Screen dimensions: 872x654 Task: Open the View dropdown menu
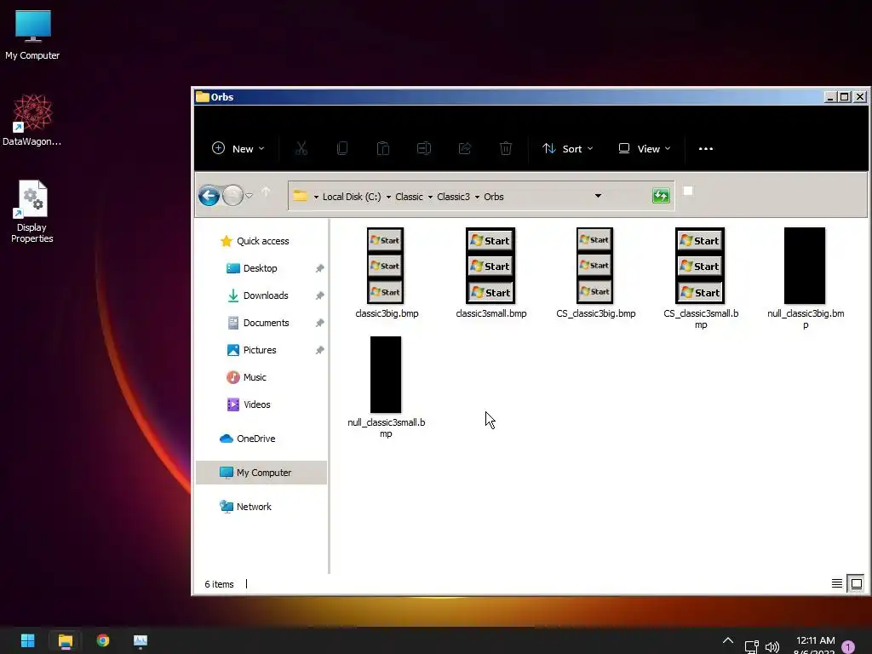645,148
